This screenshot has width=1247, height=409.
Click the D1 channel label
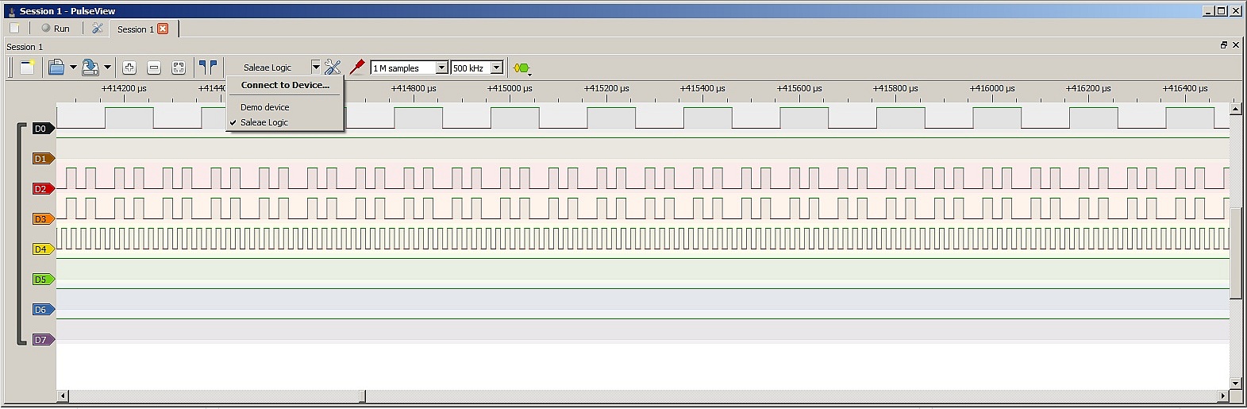coord(43,159)
